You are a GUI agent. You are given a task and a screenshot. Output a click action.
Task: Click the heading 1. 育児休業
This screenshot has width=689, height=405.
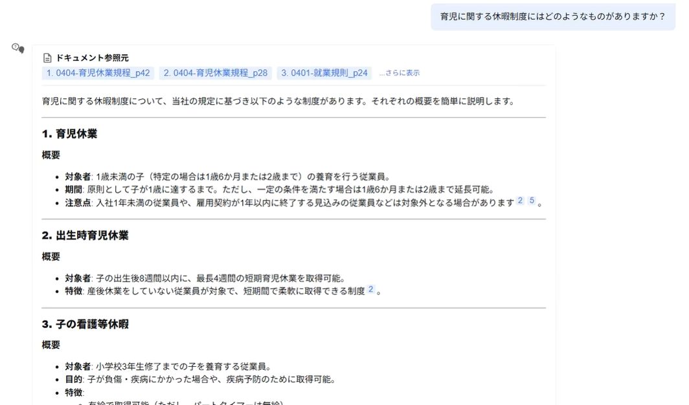point(69,134)
